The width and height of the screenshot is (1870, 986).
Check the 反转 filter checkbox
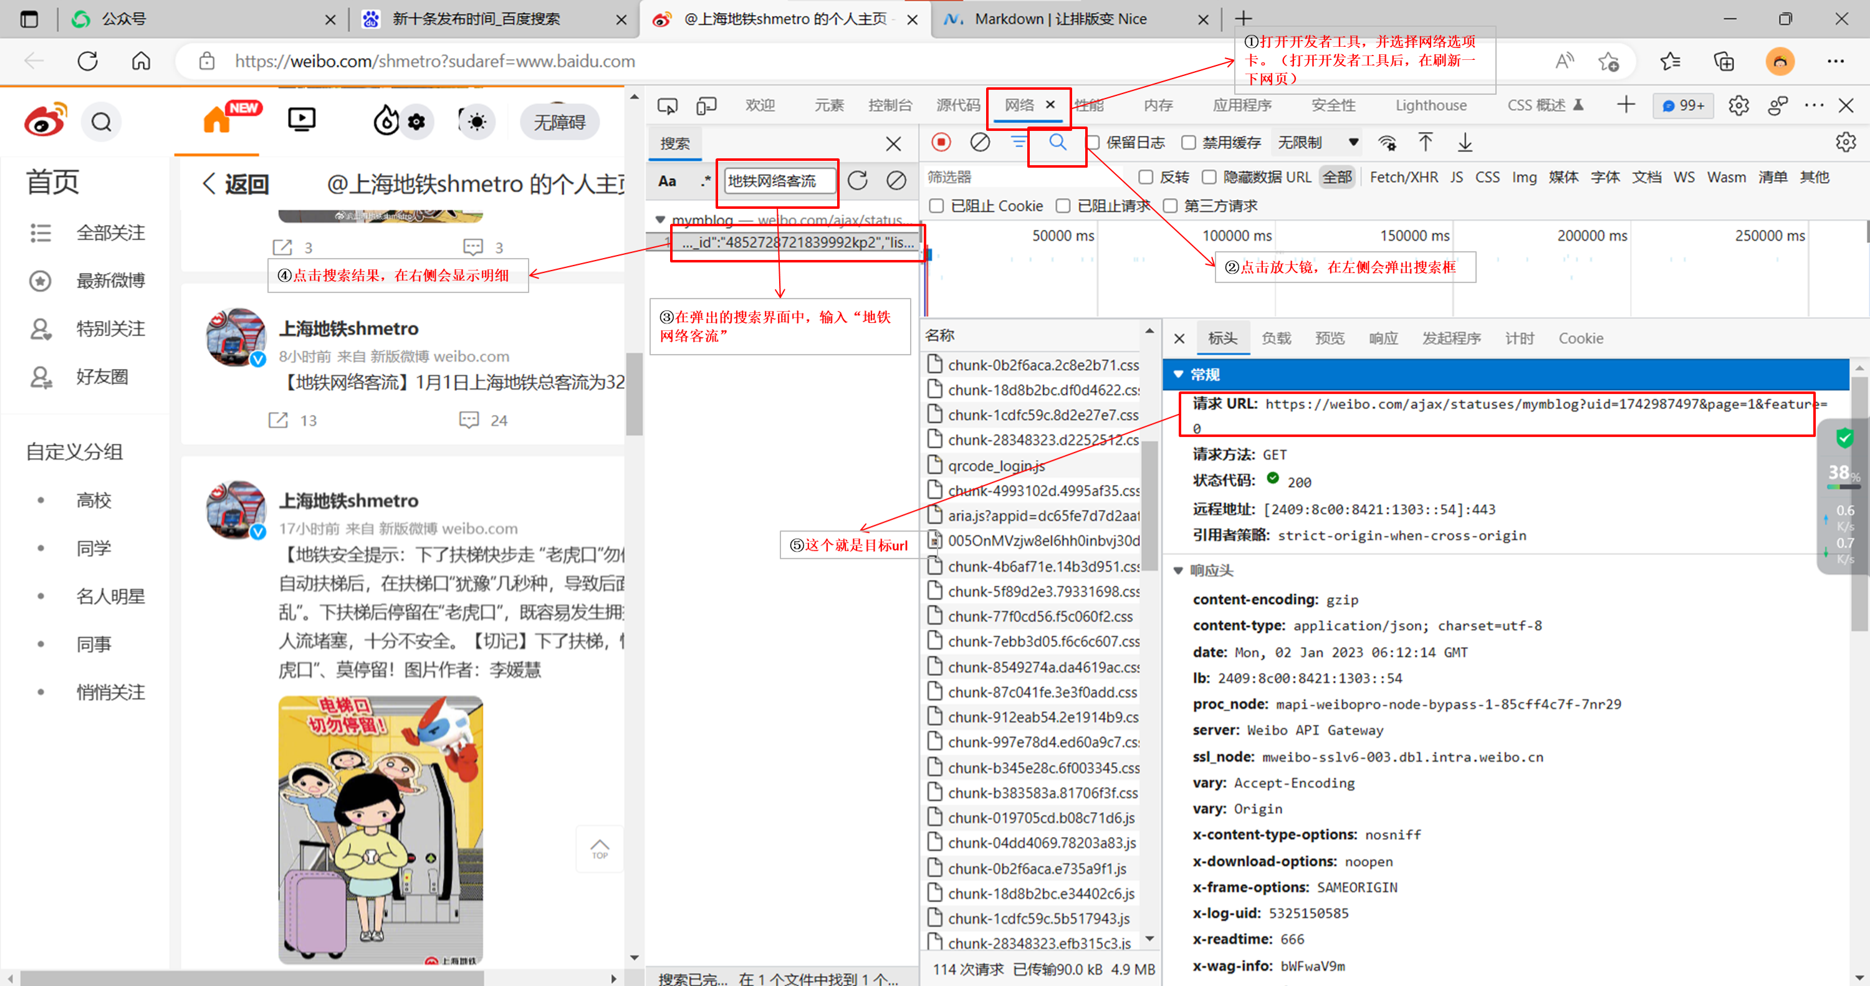click(1146, 177)
